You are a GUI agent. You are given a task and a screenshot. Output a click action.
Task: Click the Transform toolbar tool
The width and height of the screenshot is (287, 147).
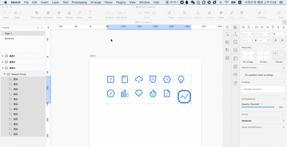pyautogui.click(x=209, y=13)
